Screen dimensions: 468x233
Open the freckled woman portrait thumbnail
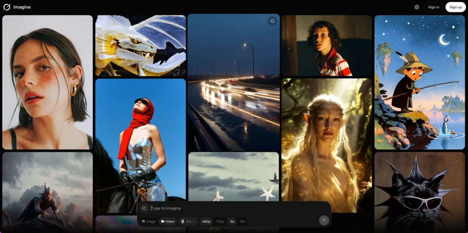click(x=48, y=82)
